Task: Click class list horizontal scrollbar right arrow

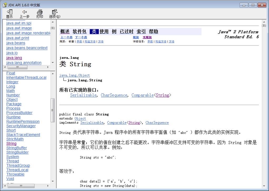Action: point(48,186)
